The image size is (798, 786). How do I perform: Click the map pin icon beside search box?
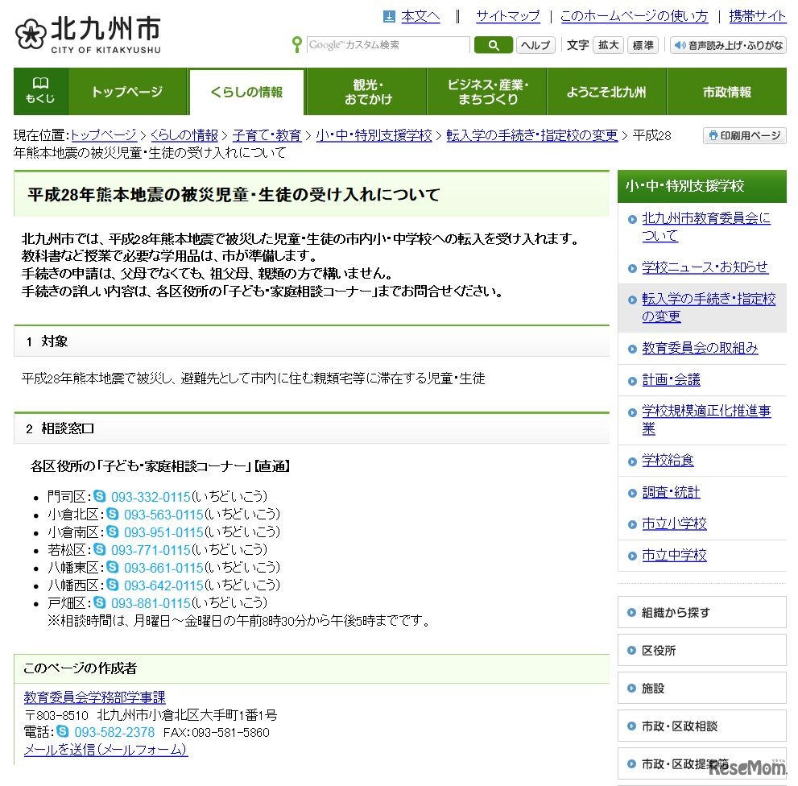pos(296,44)
